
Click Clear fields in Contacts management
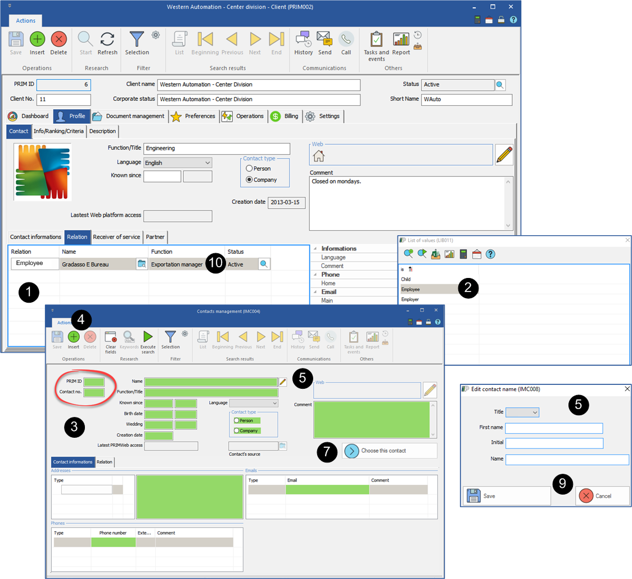tap(110, 342)
